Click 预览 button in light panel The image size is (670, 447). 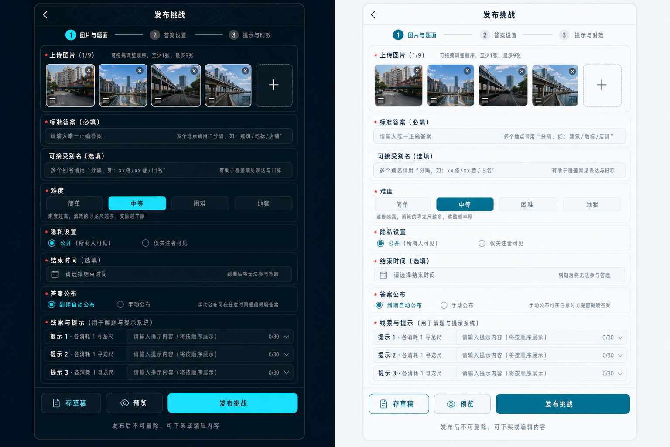(x=462, y=404)
